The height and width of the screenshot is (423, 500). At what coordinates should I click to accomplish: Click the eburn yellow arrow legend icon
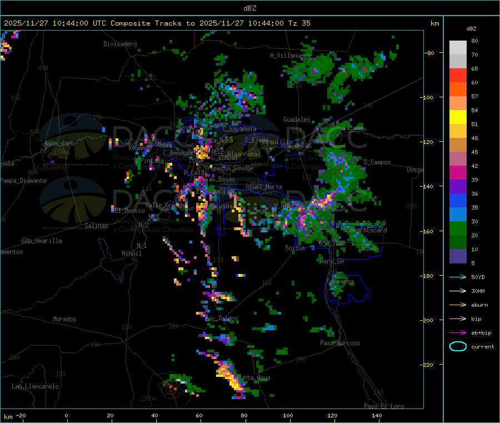tap(458, 305)
